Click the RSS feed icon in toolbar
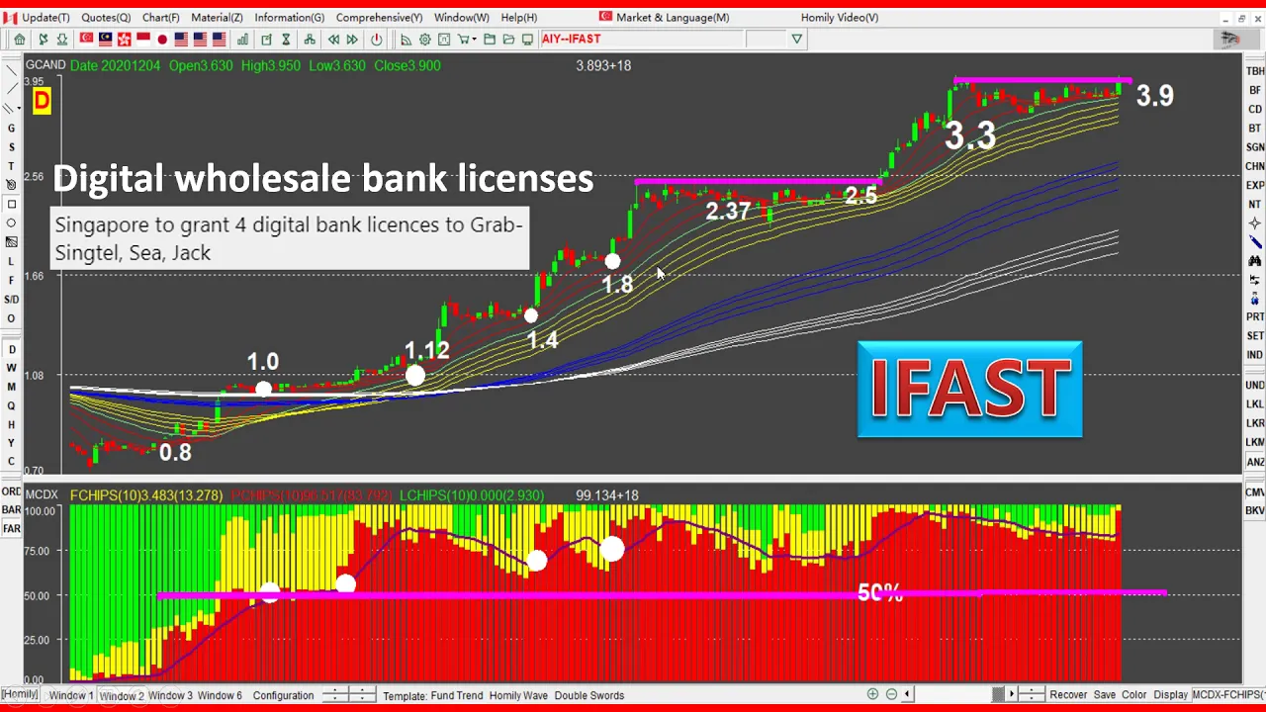Viewport: 1266px width, 712px height. click(406, 40)
